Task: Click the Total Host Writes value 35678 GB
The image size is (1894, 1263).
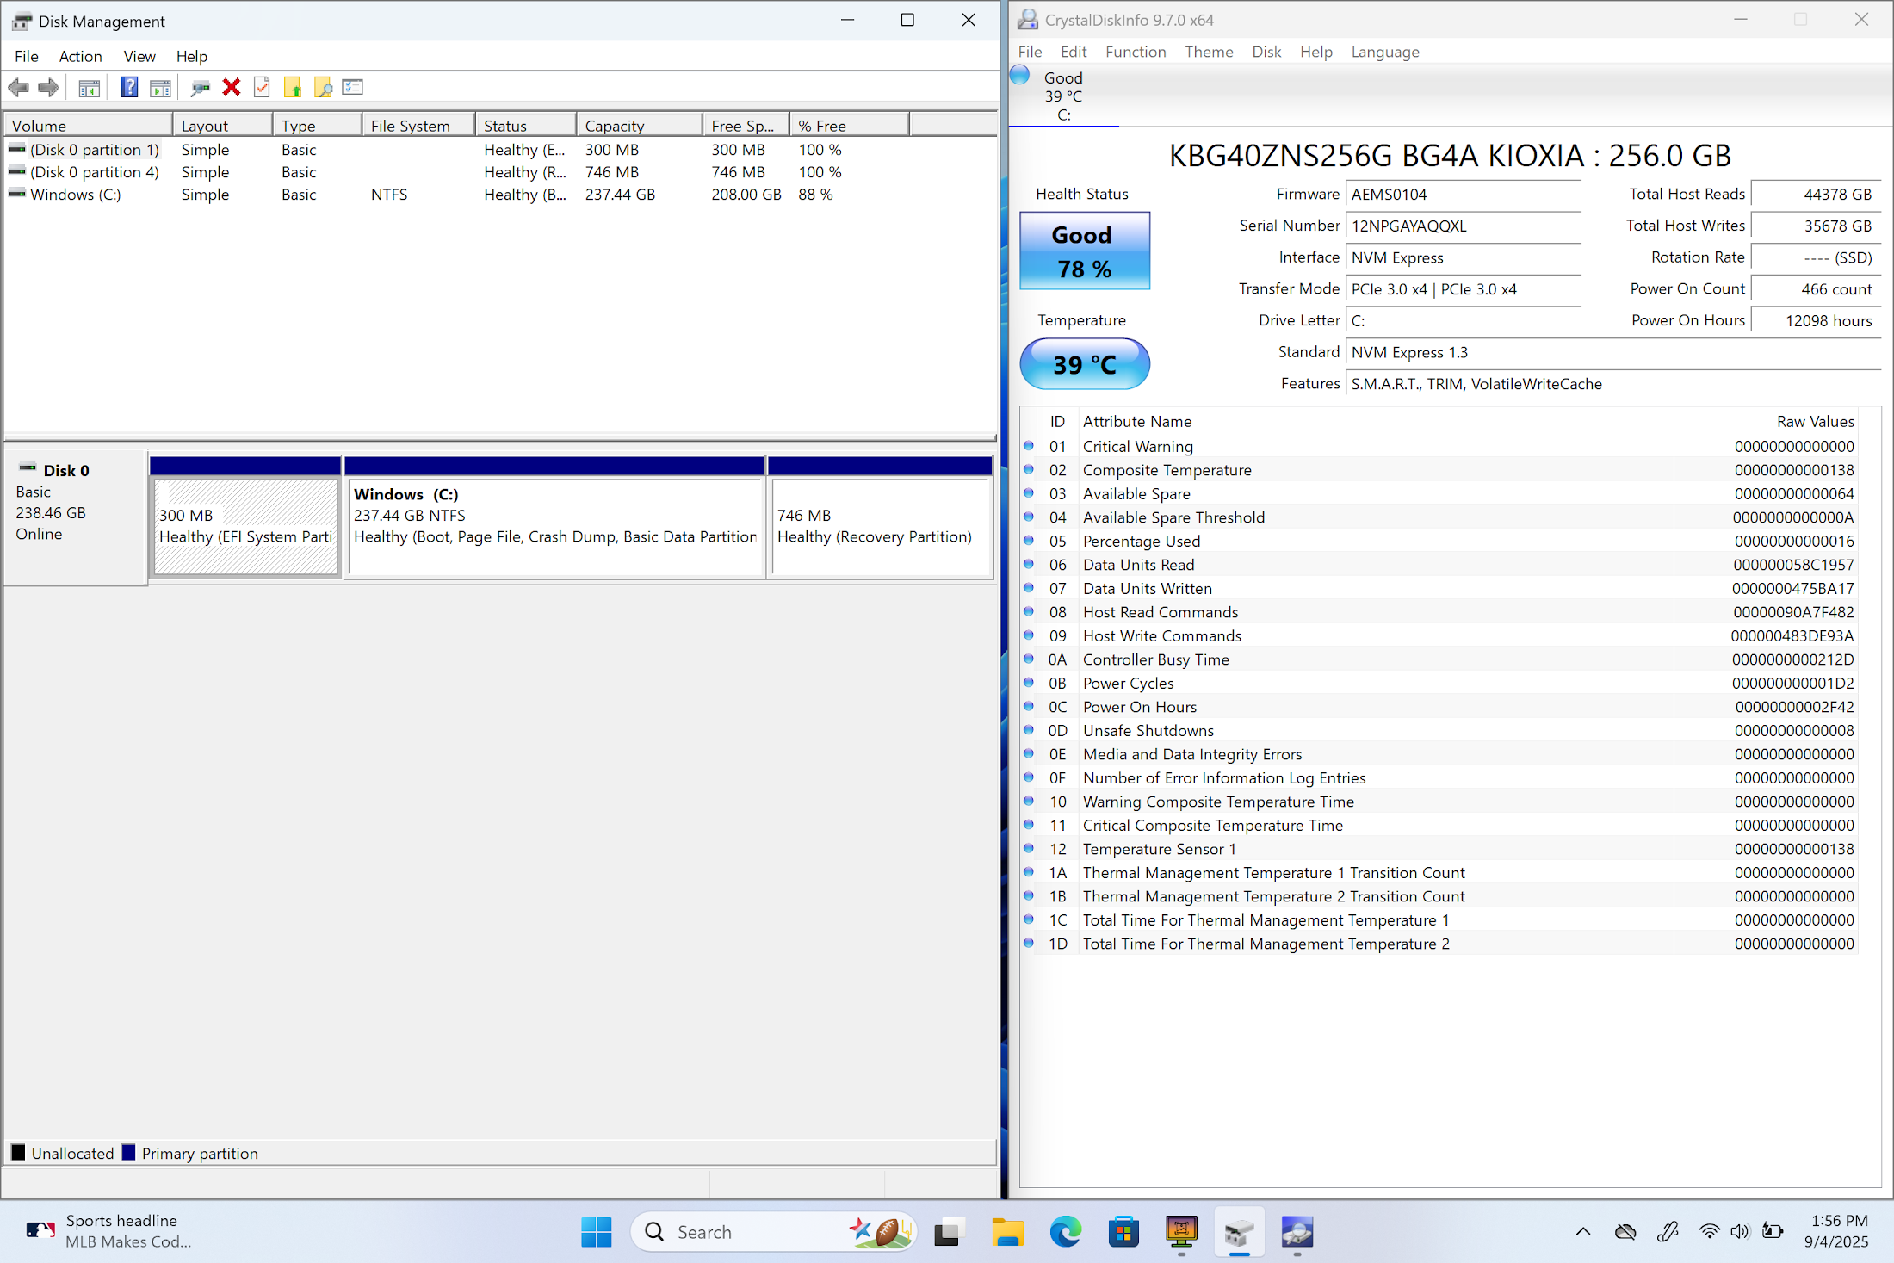Action: click(1817, 226)
